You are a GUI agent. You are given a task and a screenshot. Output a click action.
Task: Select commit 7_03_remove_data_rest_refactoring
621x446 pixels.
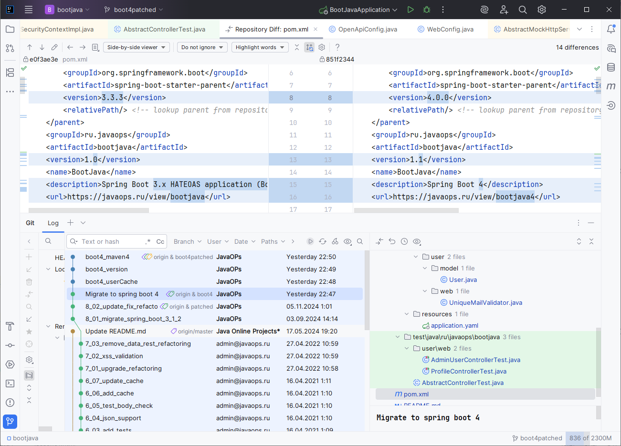[x=138, y=344]
